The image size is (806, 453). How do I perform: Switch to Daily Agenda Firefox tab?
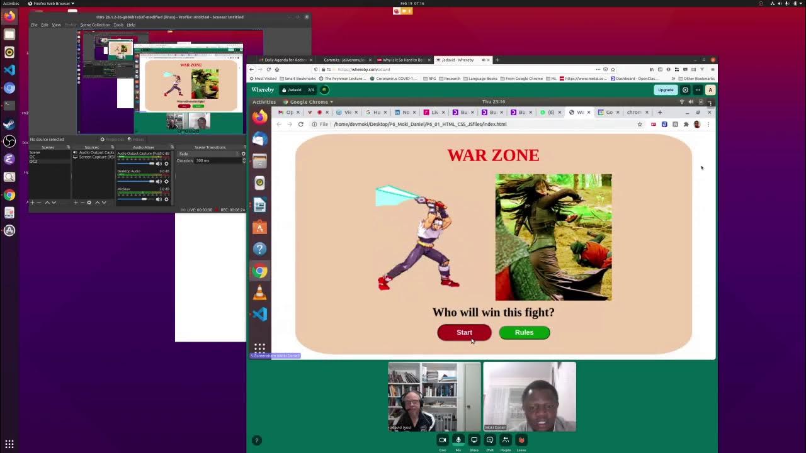tap(287, 60)
